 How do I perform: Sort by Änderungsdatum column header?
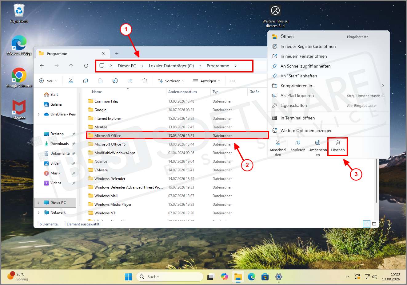point(182,92)
